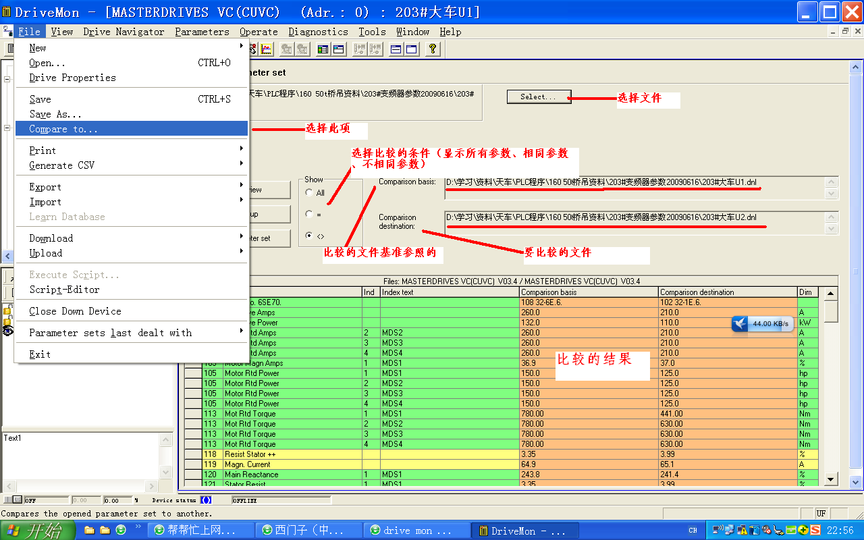Switch to the 西门子 taskbar window
864x540 pixels.
310,531
